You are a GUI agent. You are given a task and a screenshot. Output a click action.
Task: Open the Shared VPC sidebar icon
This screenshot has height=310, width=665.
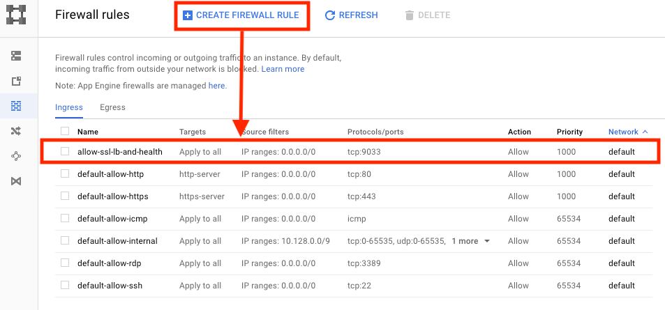coord(17,181)
